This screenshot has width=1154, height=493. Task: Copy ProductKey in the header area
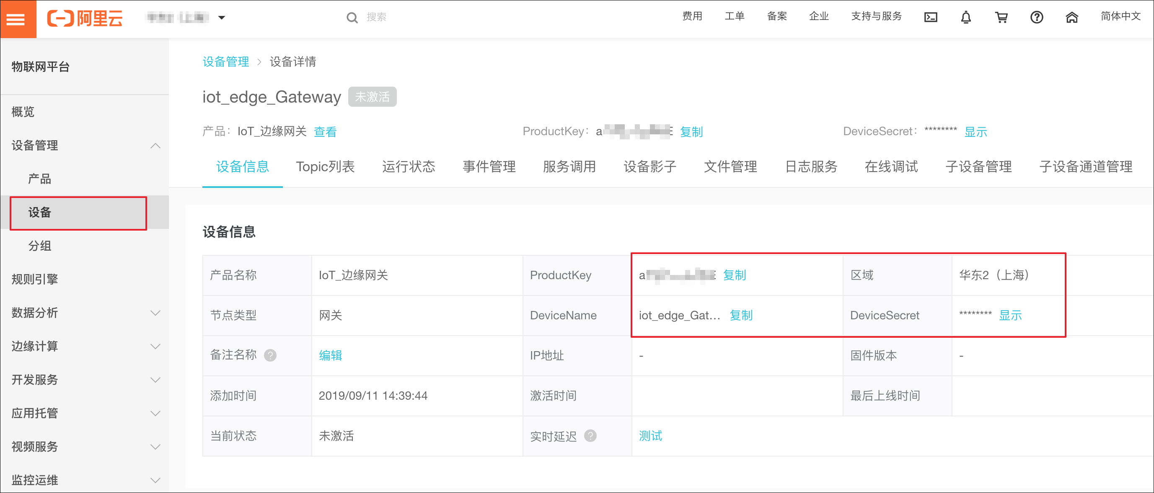pyautogui.click(x=691, y=131)
